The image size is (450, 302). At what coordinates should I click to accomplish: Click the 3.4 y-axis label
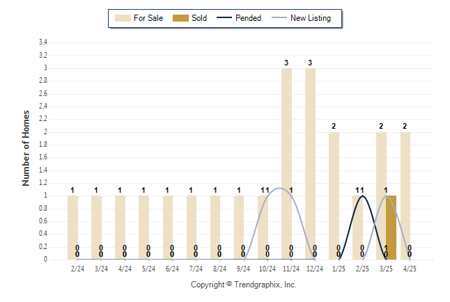coord(43,42)
